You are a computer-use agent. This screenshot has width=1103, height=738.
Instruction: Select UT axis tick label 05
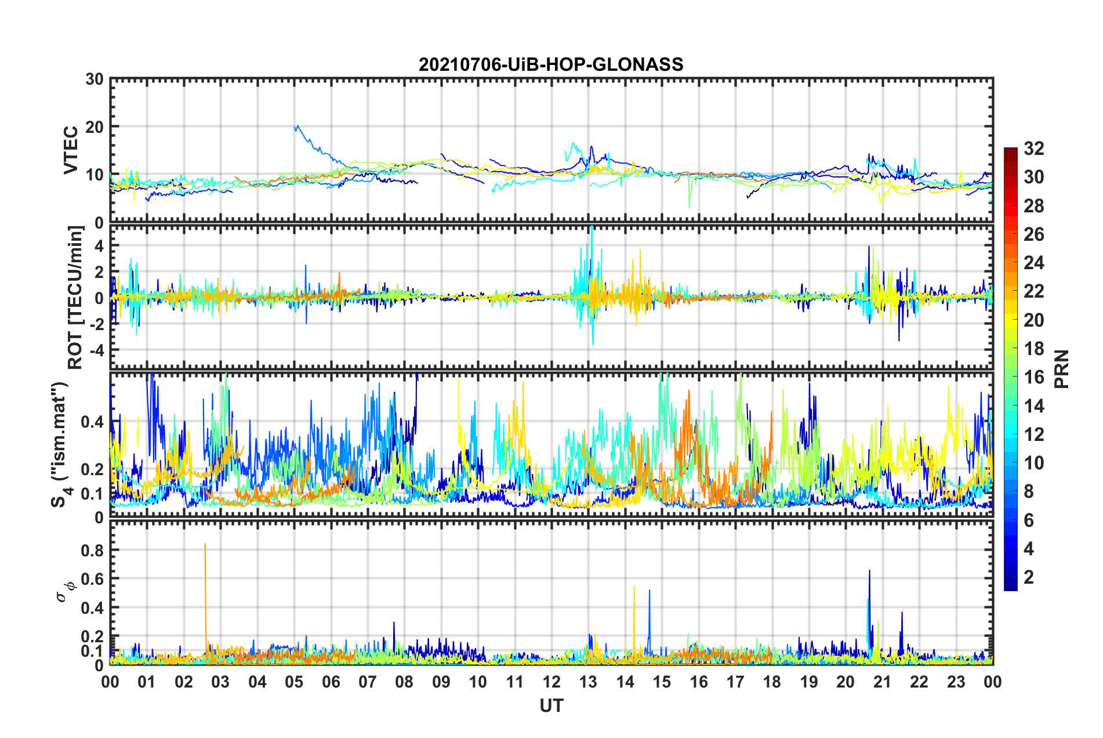294,682
